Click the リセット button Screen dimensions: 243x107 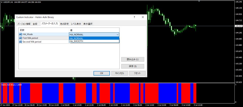(x=137, y=73)
